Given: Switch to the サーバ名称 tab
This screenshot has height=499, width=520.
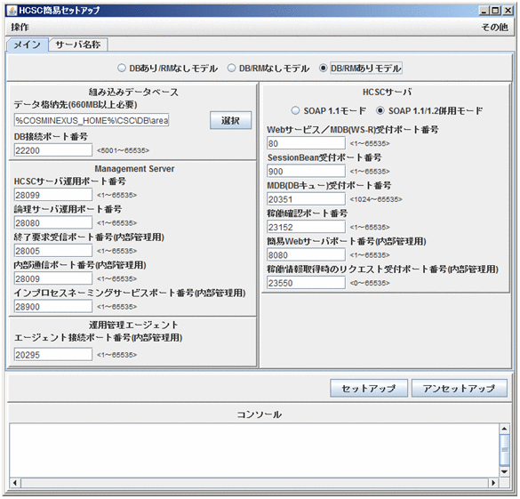Looking at the screenshot, I should 78,44.
